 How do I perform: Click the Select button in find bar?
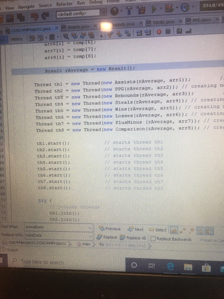tap(158, 230)
